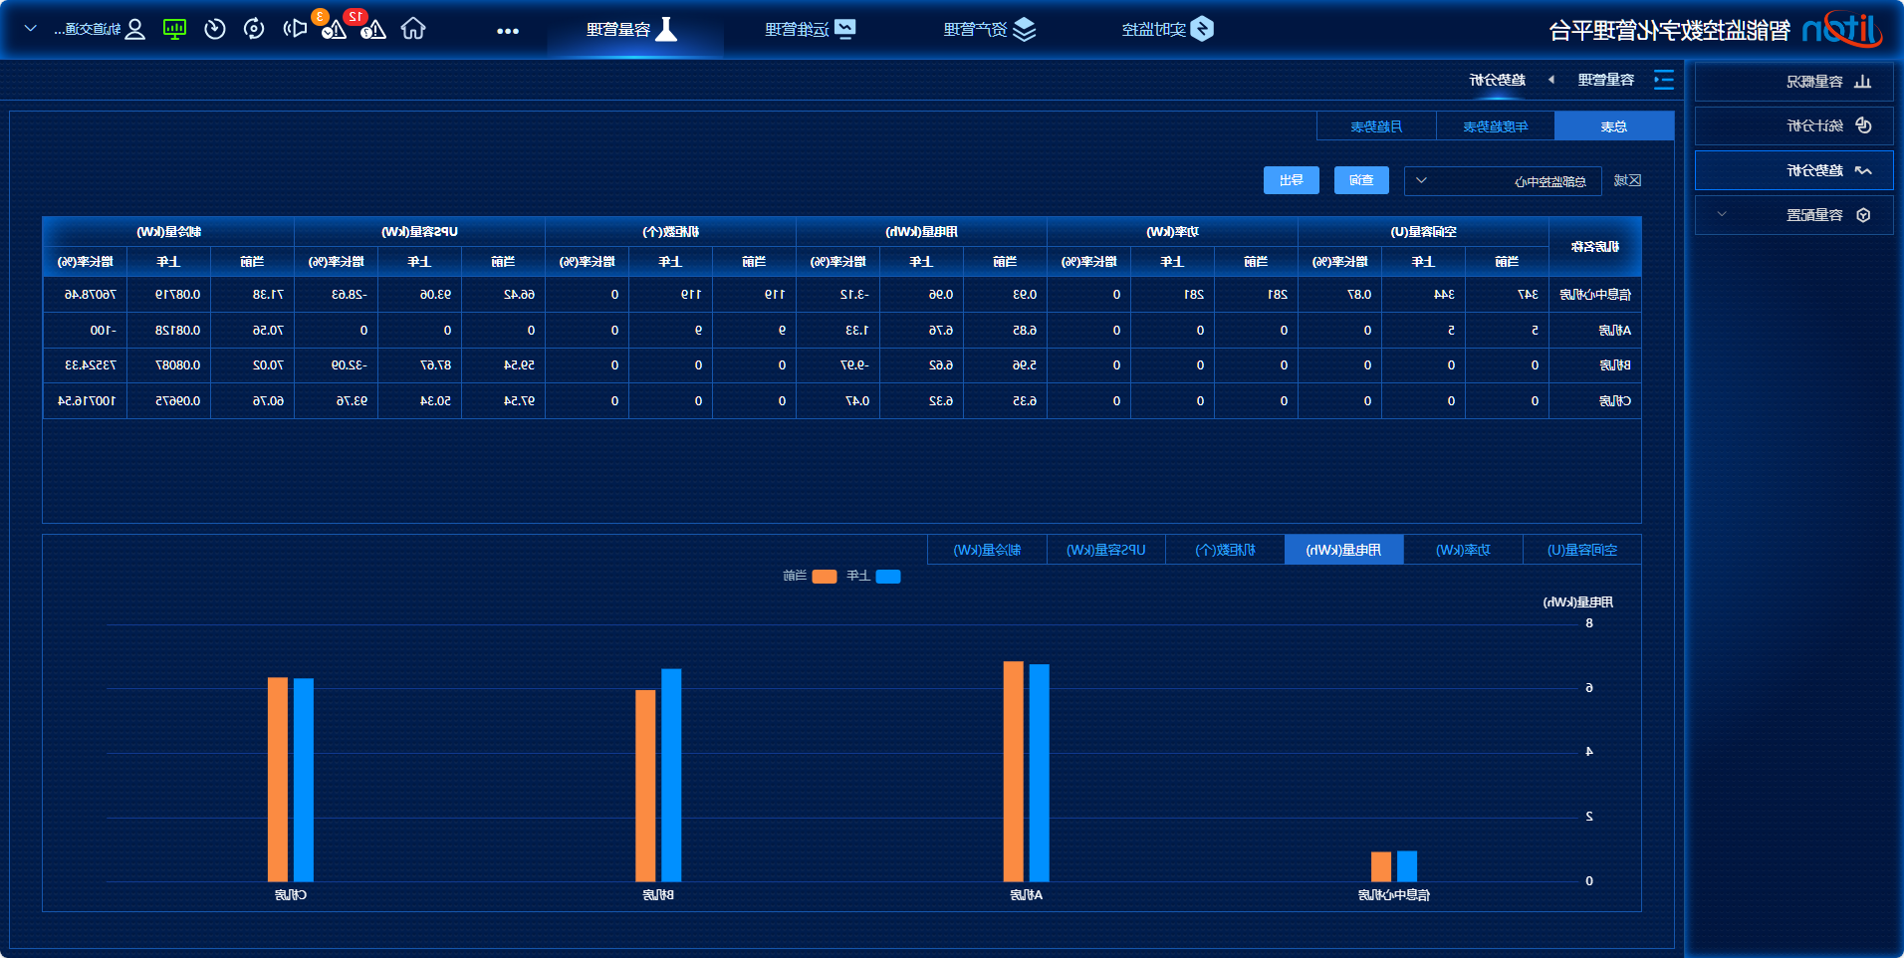Toggle the 上年 series in chart legend
The height and width of the screenshot is (958, 1904).
[874, 577]
